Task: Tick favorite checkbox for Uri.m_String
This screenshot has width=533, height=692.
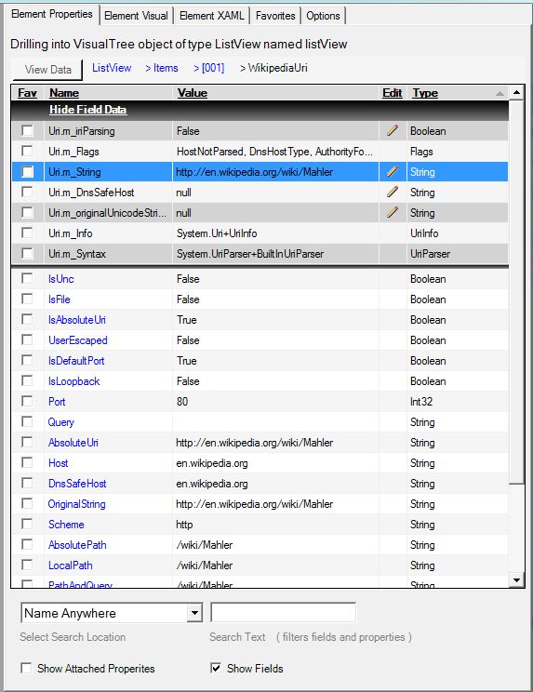Action: [x=27, y=172]
